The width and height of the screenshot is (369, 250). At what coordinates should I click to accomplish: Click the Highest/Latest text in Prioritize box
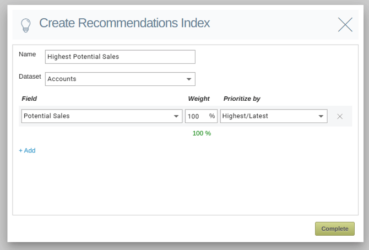tap(245, 116)
